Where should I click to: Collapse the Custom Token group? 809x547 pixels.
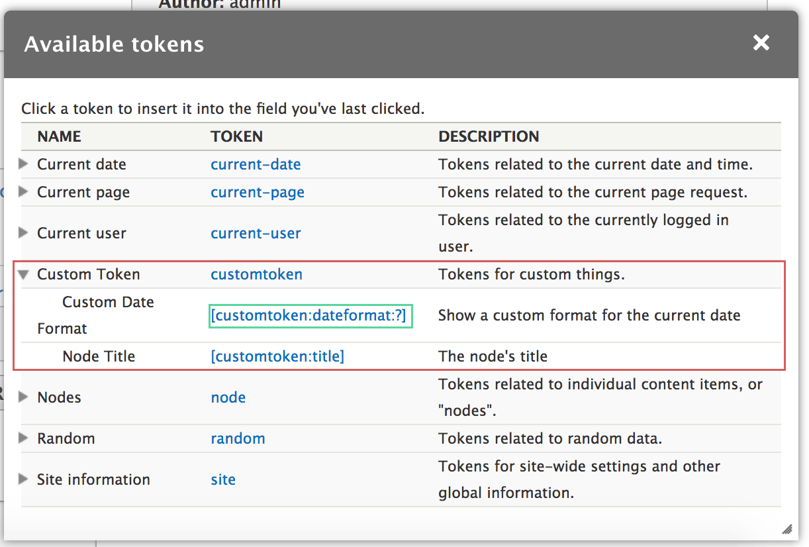coord(24,275)
